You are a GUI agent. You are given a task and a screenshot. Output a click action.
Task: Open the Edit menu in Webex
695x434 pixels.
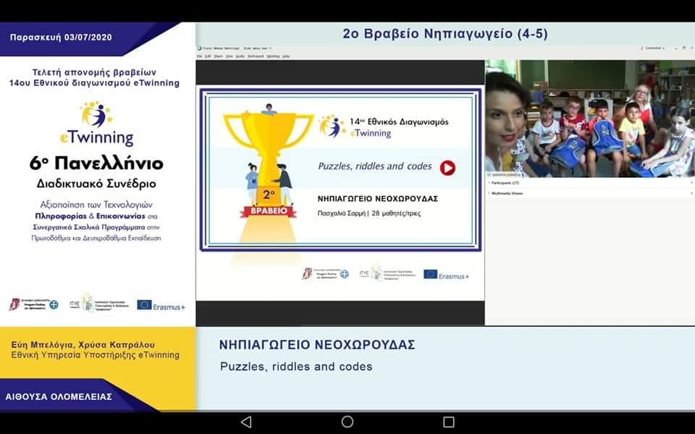point(208,56)
